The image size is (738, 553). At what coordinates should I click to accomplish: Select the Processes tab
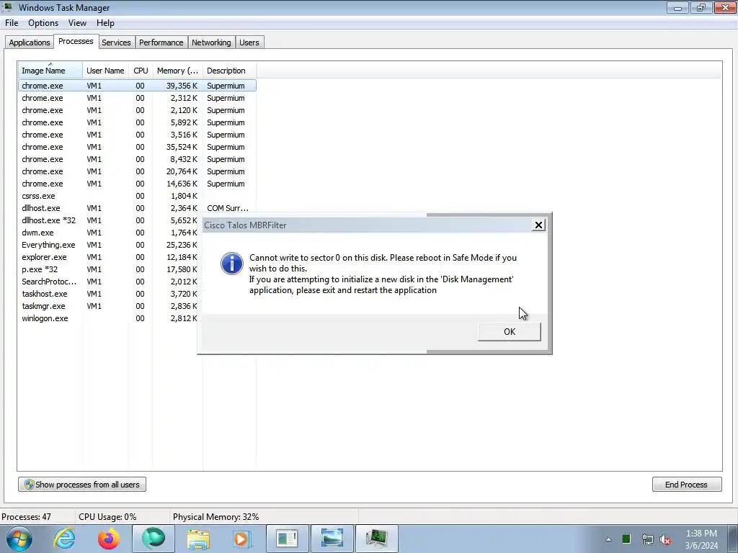coord(76,41)
